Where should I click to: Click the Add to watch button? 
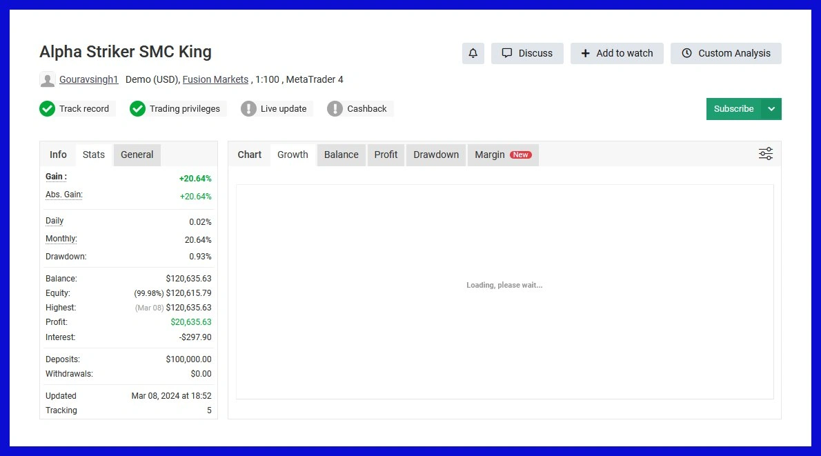pyautogui.click(x=617, y=53)
